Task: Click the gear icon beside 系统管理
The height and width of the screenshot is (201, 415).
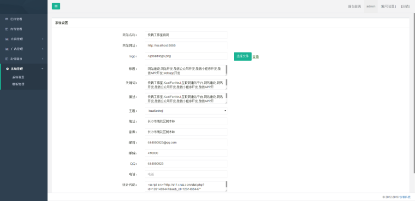Action: pos(7,69)
